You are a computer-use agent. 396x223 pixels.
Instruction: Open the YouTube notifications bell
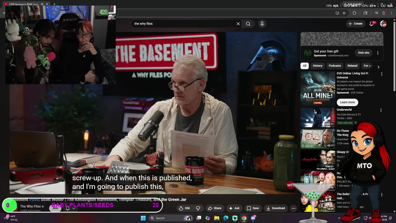372,24
